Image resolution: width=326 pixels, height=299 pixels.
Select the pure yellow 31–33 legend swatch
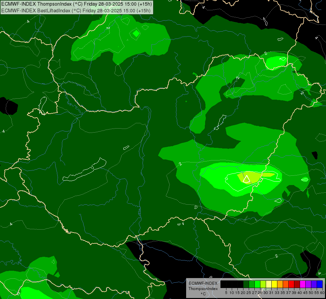tap(274, 284)
